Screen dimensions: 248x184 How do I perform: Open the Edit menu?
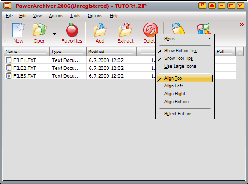(x=23, y=16)
